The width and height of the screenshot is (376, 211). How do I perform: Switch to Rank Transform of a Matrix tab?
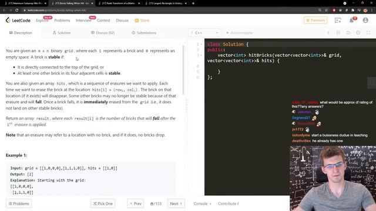pos(119,4)
